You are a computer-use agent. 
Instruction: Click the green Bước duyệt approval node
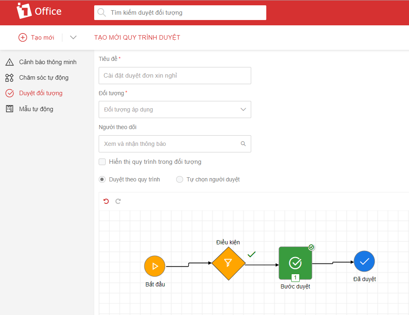point(295,263)
